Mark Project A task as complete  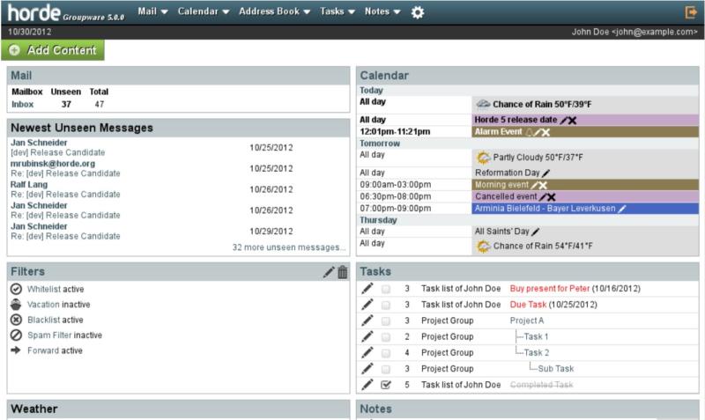[x=386, y=321]
